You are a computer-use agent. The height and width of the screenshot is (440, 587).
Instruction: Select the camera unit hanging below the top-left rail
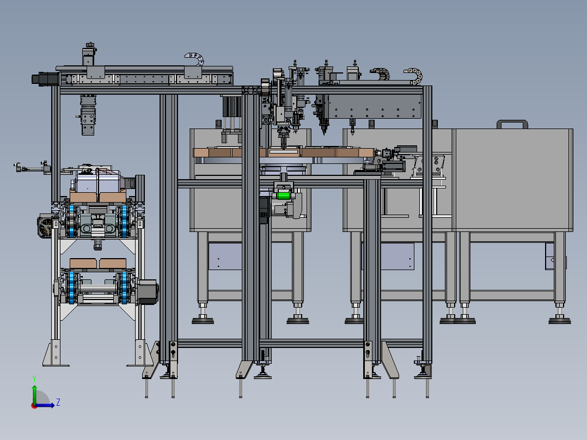(88, 115)
